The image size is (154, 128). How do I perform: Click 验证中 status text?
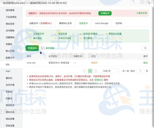tap(94, 63)
